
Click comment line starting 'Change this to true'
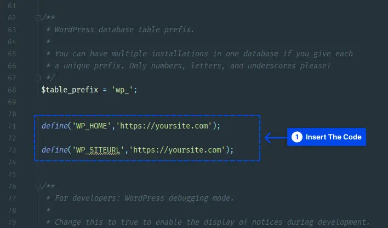[x=212, y=222]
